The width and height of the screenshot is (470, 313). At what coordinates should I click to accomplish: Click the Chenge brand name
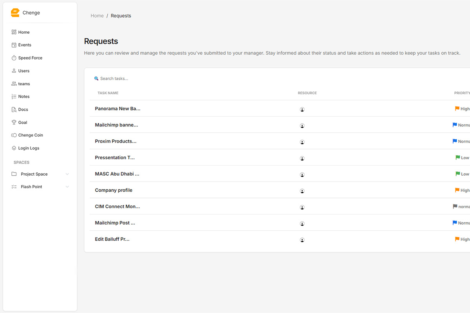click(31, 13)
